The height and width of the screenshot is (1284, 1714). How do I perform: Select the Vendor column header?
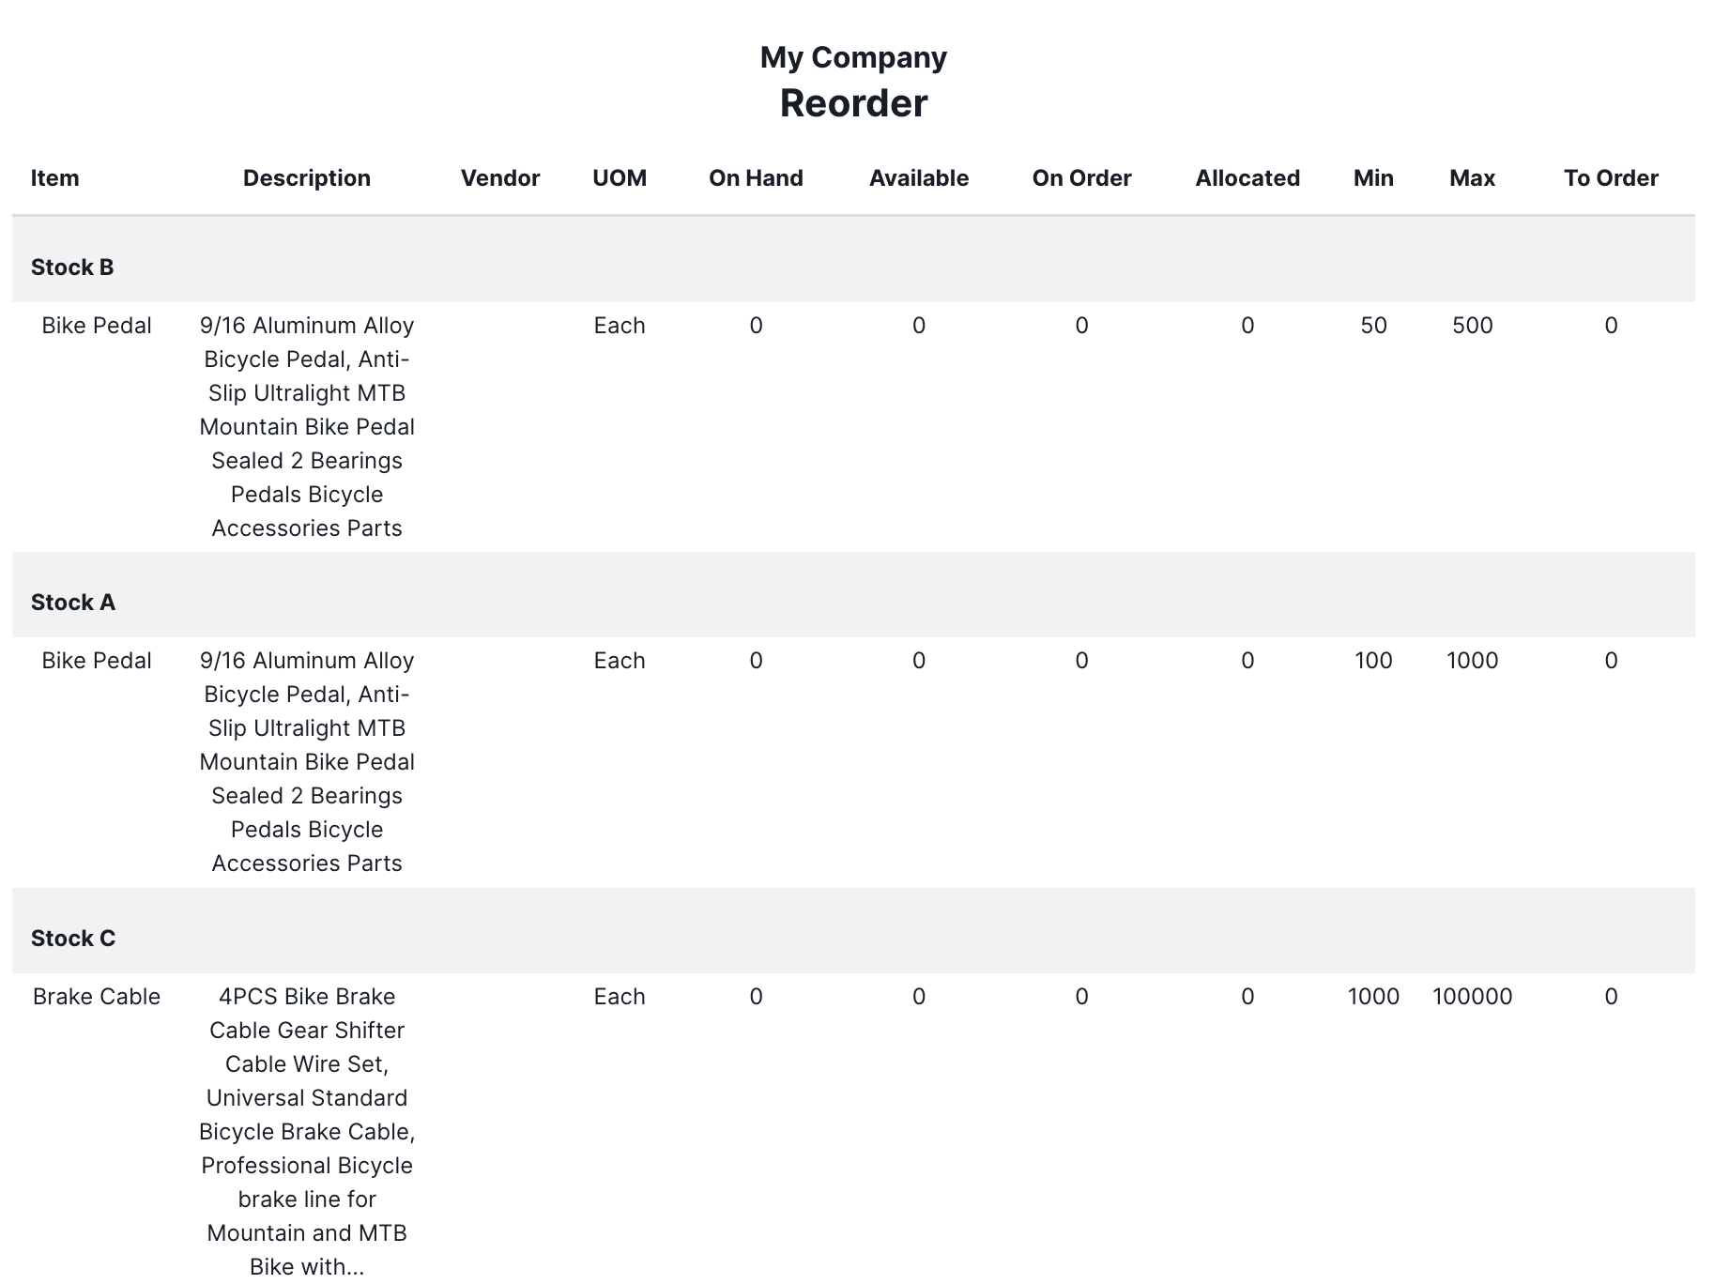499,178
